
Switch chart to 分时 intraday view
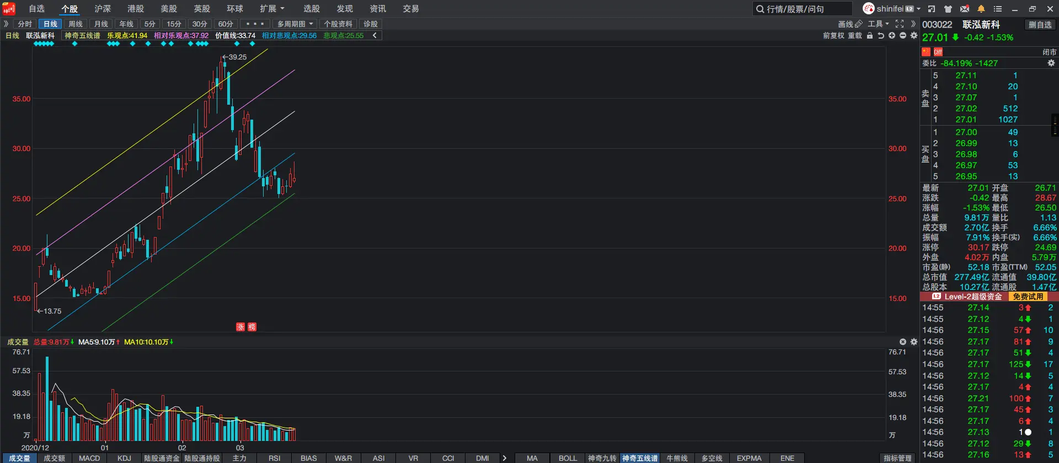point(25,24)
